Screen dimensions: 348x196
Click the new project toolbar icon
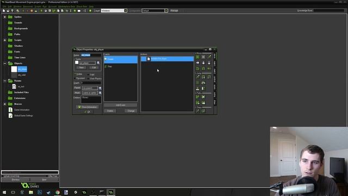pos(4,11)
